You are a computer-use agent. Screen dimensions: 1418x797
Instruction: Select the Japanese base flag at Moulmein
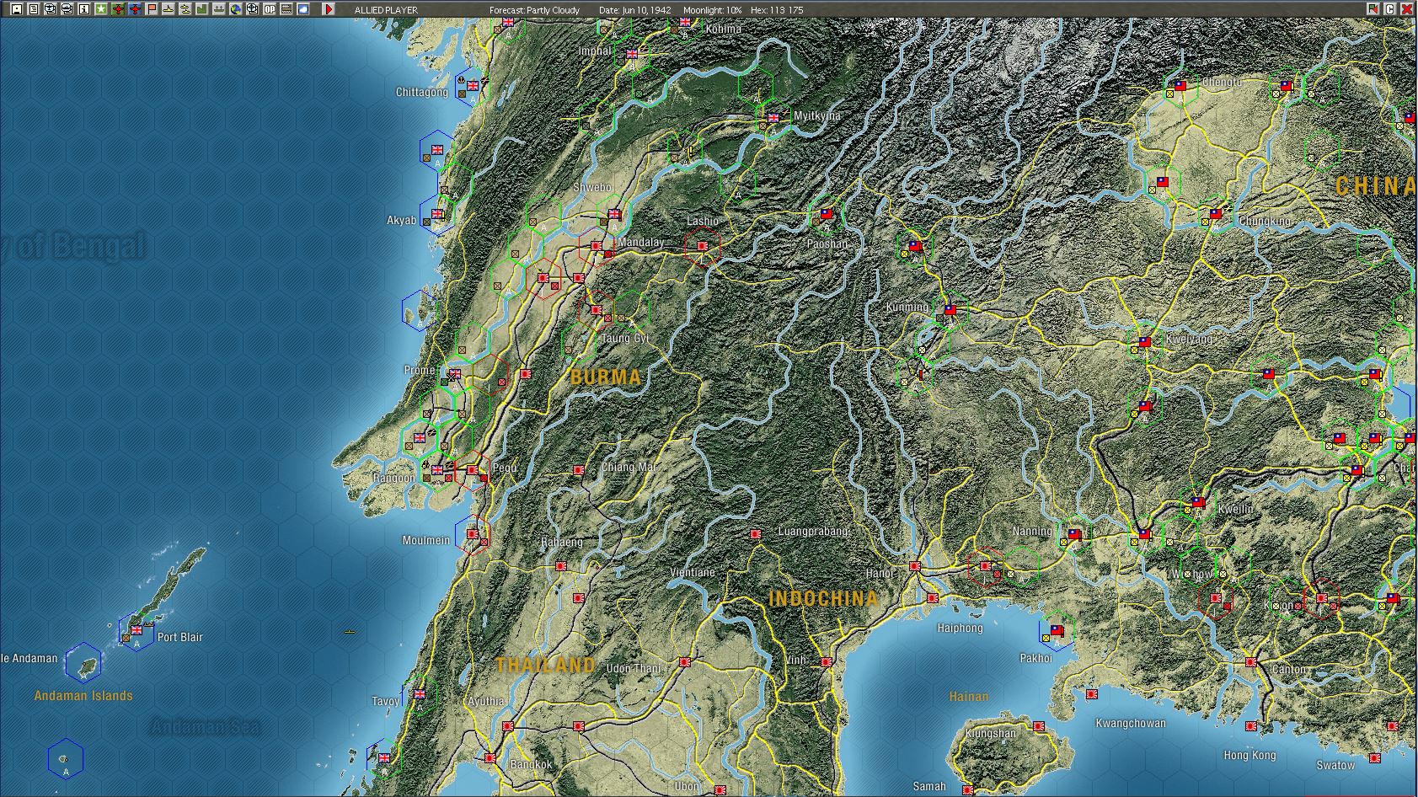click(473, 533)
